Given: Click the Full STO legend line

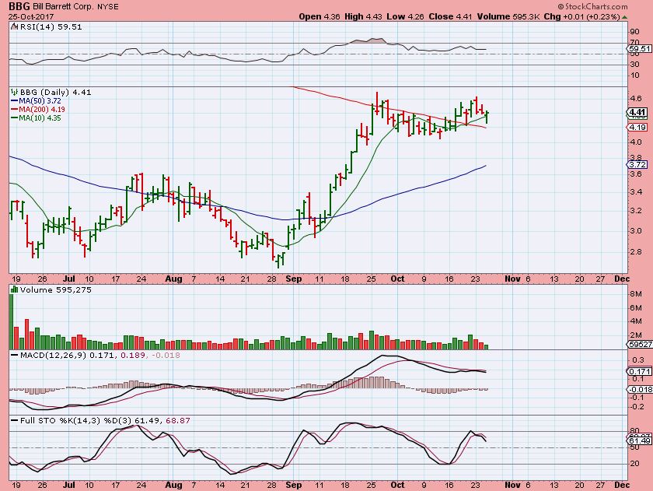Looking at the screenshot, I should click(15, 420).
